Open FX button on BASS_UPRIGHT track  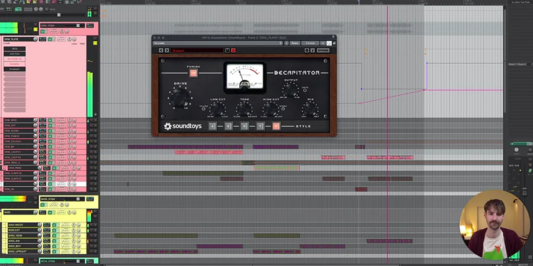click(54, 251)
